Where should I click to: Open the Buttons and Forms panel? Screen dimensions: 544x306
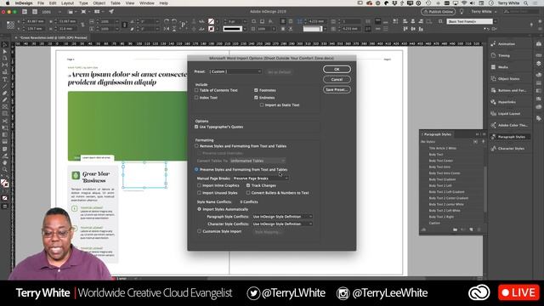pyautogui.click(x=509, y=91)
